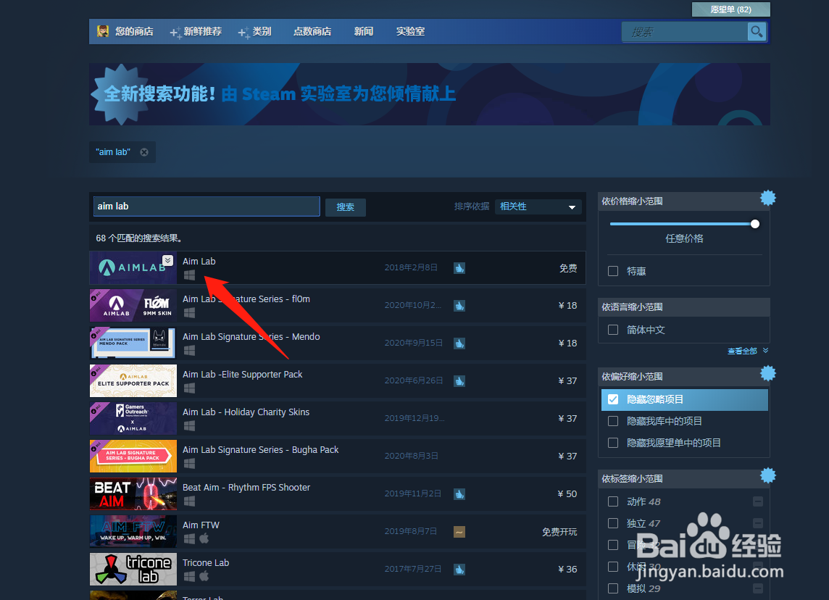Open the 相关性 sort dropdown
Screen dimensions: 829x600
[x=538, y=207]
